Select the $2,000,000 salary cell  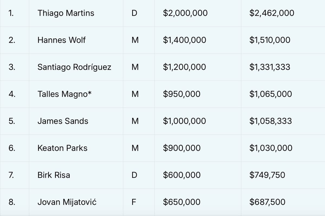pos(185,13)
